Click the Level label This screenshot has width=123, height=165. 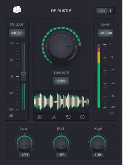[x=105, y=24]
